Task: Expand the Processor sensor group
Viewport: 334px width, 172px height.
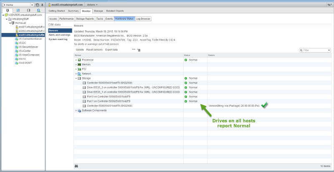Action: pyautogui.click(x=76, y=60)
